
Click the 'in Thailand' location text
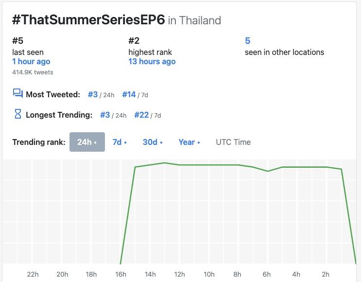coord(194,20)
